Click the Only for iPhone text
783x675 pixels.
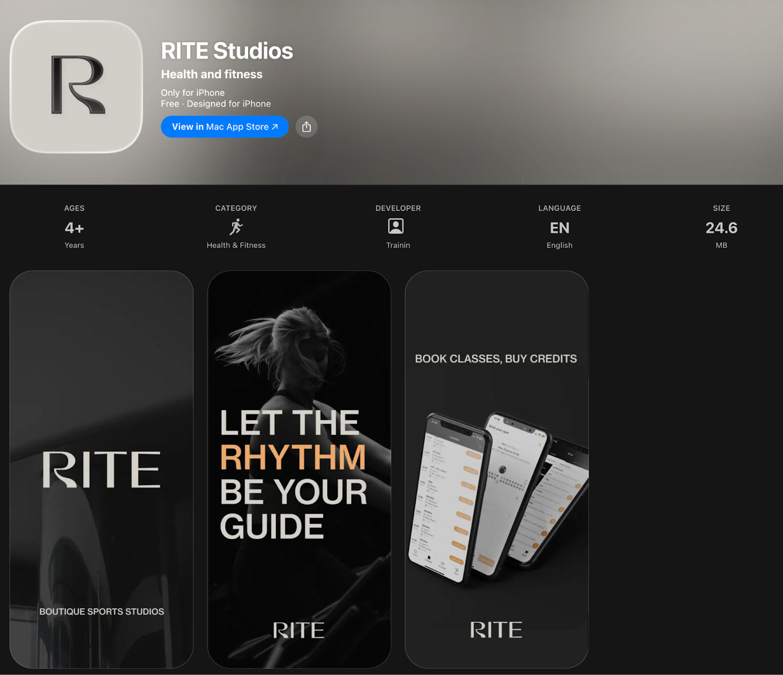pos(193,93)
